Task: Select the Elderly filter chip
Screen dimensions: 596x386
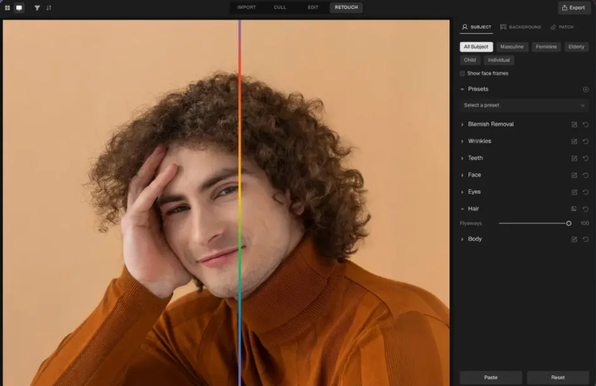Action: (x=576, y=47)
